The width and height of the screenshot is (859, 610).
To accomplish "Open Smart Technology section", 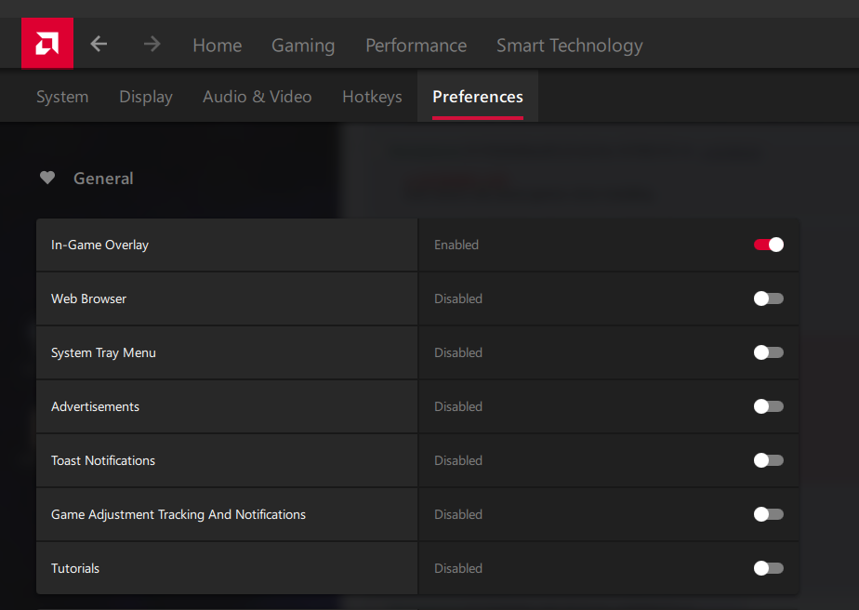I will pyautogui.click(x=569, y=46).
